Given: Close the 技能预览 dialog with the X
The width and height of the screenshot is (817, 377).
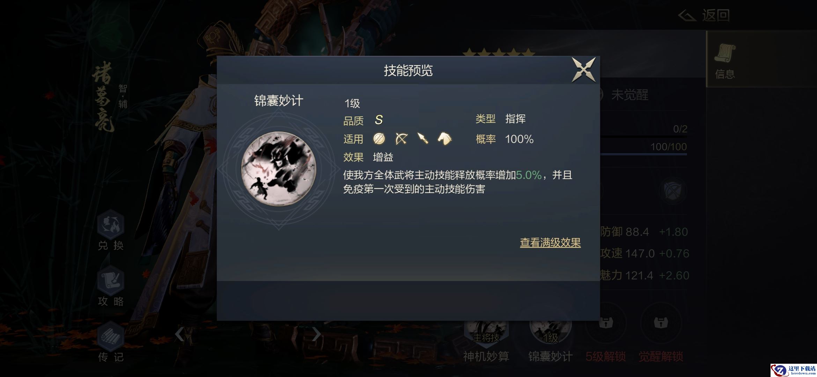Looking at the screenshot, I should click(x=583, y=70).
